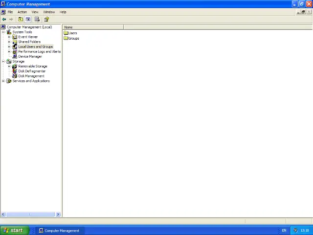Viewport: 313px width, 235px height.
Task: Expand Performance Logs and Alerts node
Action: pyautogui.click(x=9, y=51)
